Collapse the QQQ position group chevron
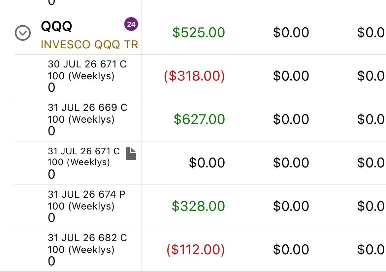Viewport: 386px width, 272px height. pyautogui.click(x=23, y=33)
